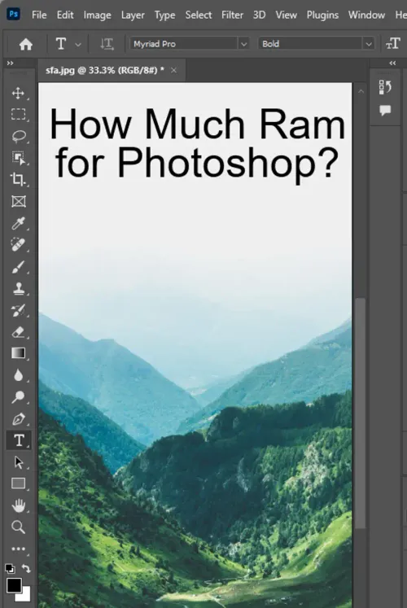
Task: Open the Type tool preset picker arrow
Action: pyautogui.click(x=78, y=45)
